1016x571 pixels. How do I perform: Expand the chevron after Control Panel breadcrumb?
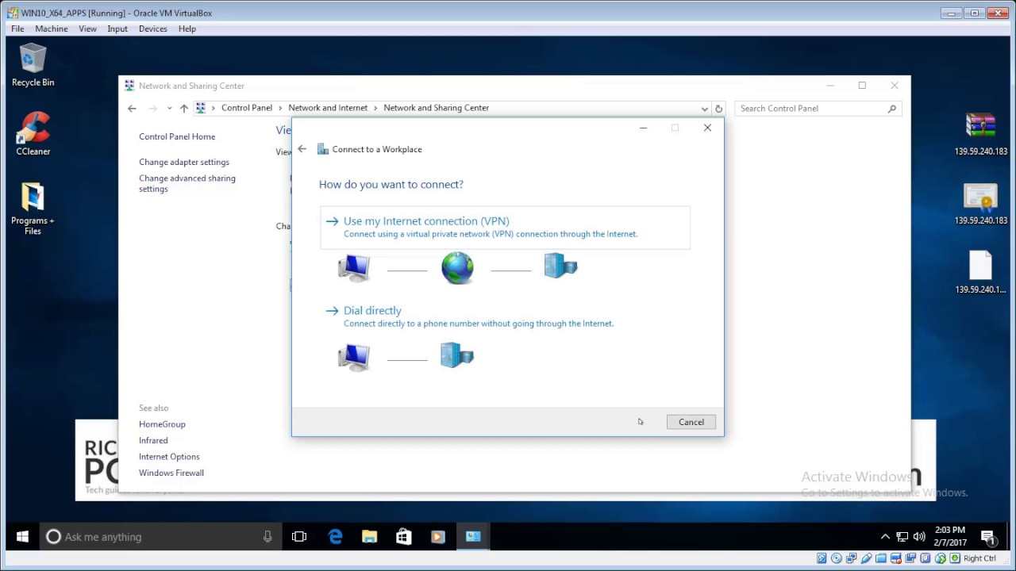(280, 108)
